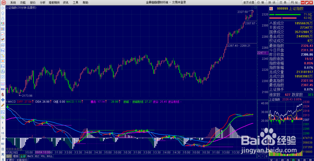This screenshot has height=161, width=314.
Task: Switch to the 指标 tab
Action: pyautogui.click(x=9, y=156)
